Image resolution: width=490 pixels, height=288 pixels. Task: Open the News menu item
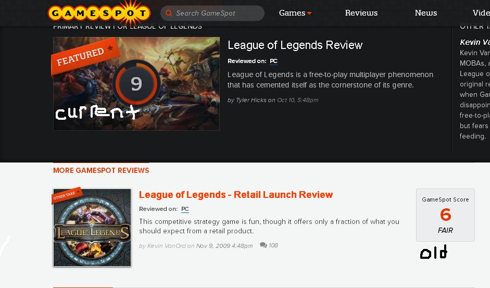[x=425, y=13]
